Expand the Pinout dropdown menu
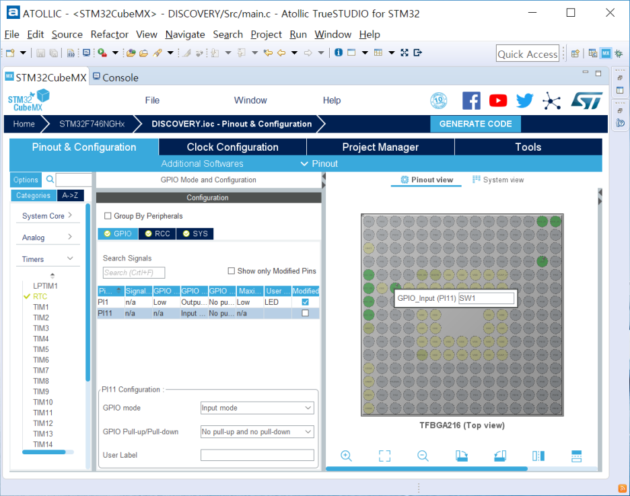 tap(320, 164)
